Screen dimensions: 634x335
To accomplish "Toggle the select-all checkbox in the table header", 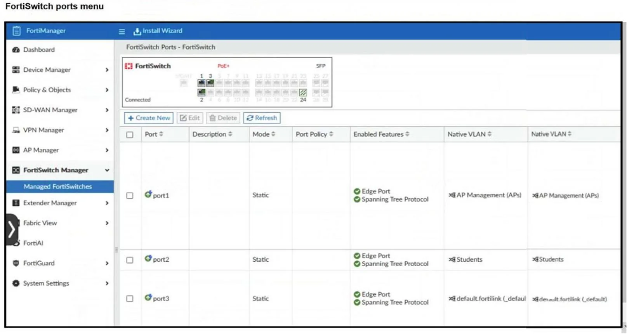I will 130,135.
